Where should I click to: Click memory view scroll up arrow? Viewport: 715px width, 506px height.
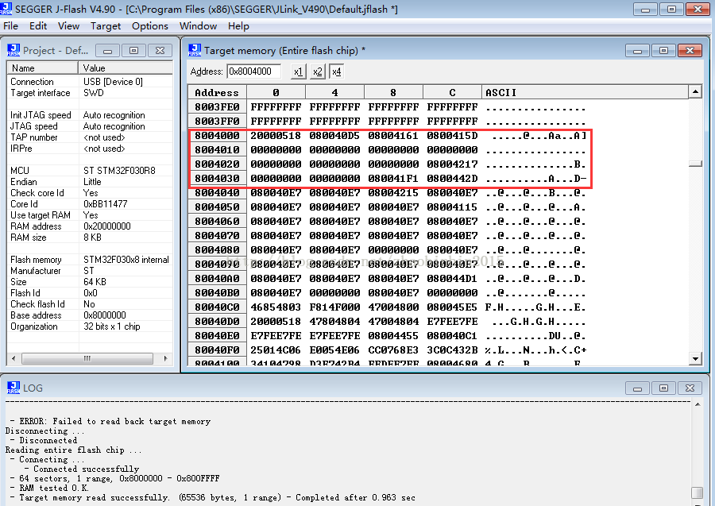(695, 92)
